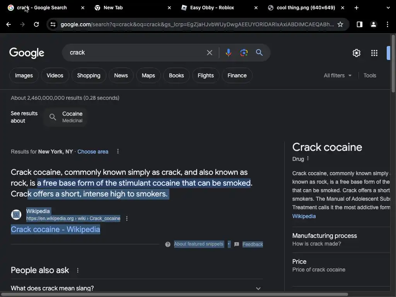Click the en.wikipedia.org result URL
Viewport: 396px width, 297px height.
click(x=73, y=218)
